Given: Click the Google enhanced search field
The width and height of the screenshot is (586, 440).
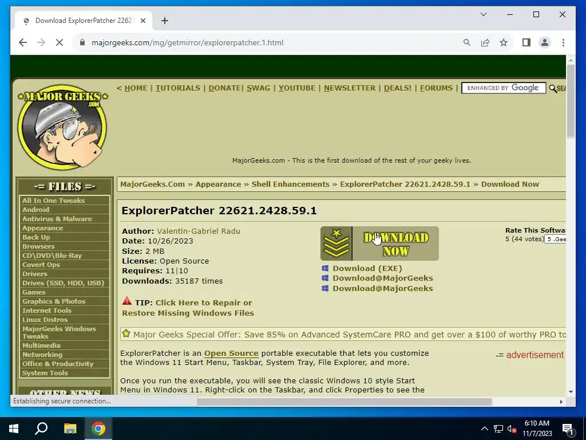Looking at the screenshot, I should [504, 88].
